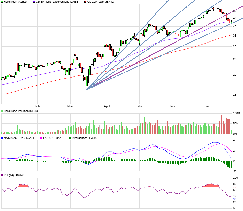
Task: Click the April month label on the time axis
Action: click(x=107, y=106)
